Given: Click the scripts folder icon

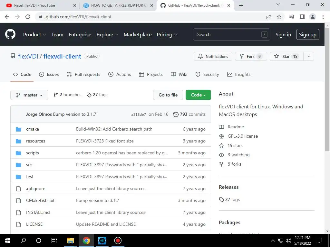Looking at the screenshot, I should (x=18, y=153).
